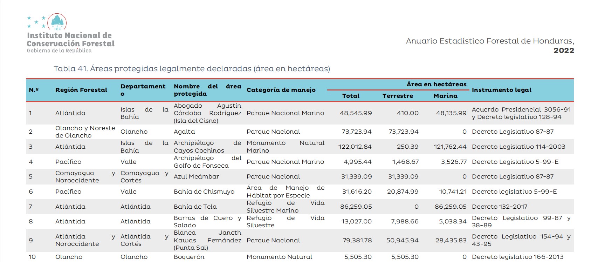The width and height of the screenshot is (598, 262).
Task: Click Decreto Legislativo 114-2003 text
Action: pyautogui.click(x=518, y=147)
